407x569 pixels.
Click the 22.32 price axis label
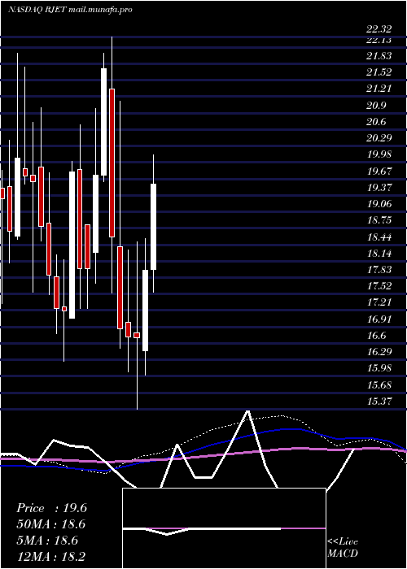(x=379, y=29)
